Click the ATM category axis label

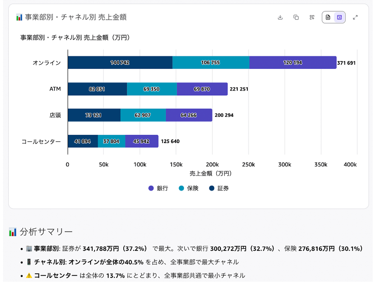tap(55, 89)
